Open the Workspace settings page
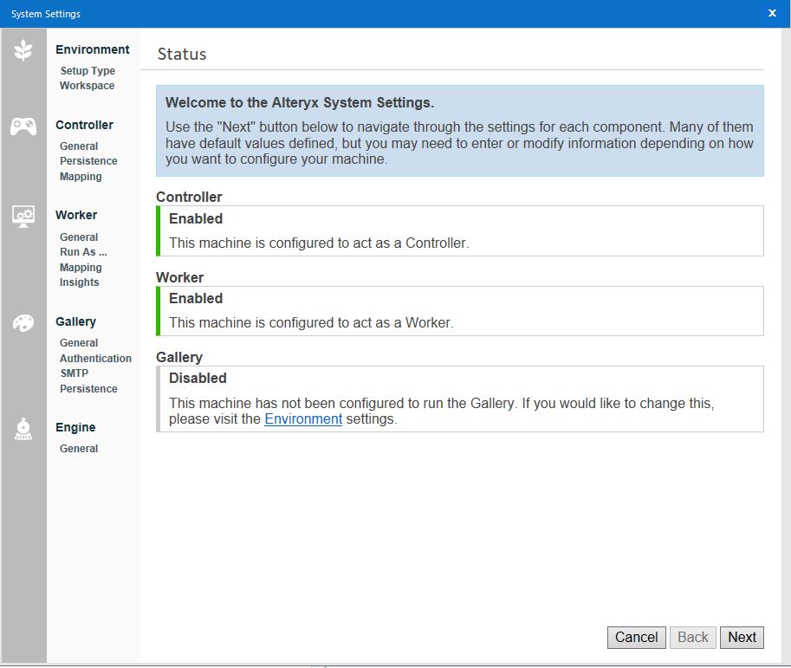Screen dimensions: 791x668 coord(87,86)
